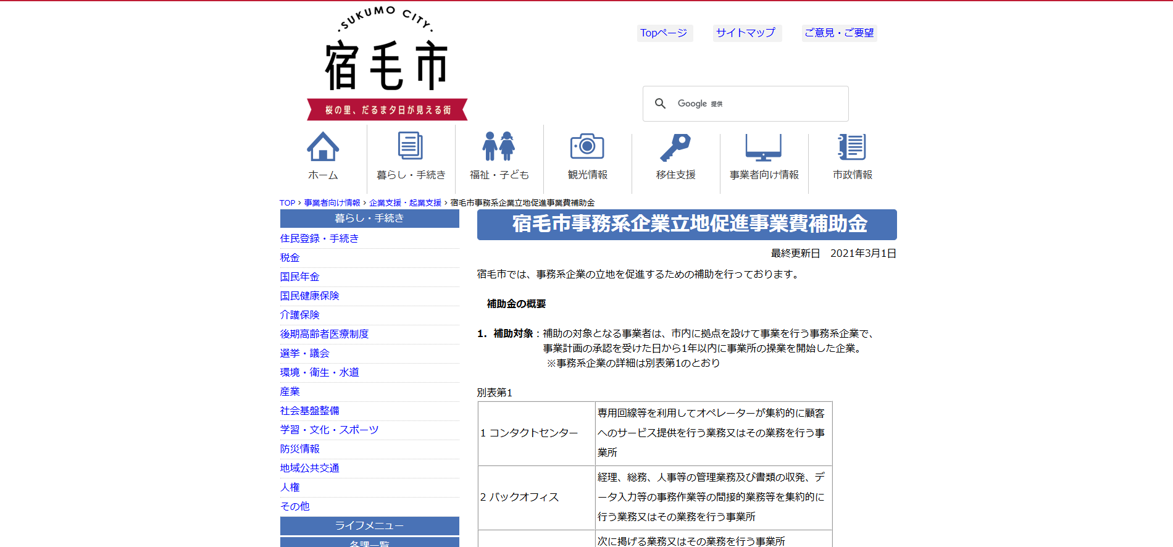Open sidebar 介護保険 link

[299, 315]
